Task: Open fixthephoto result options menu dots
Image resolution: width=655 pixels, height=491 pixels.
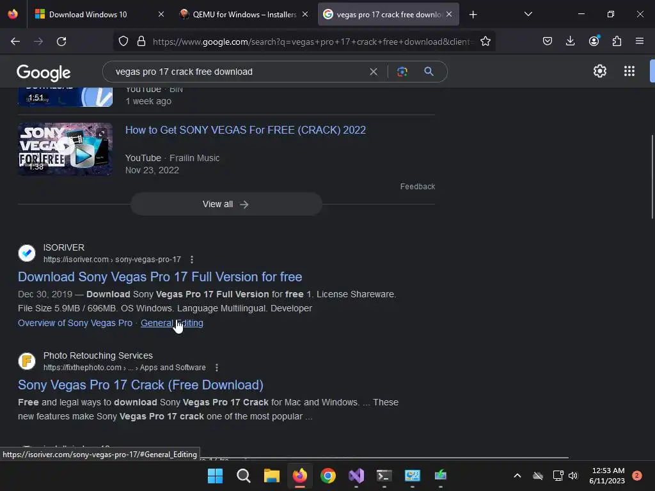Action: click(216, 368)
